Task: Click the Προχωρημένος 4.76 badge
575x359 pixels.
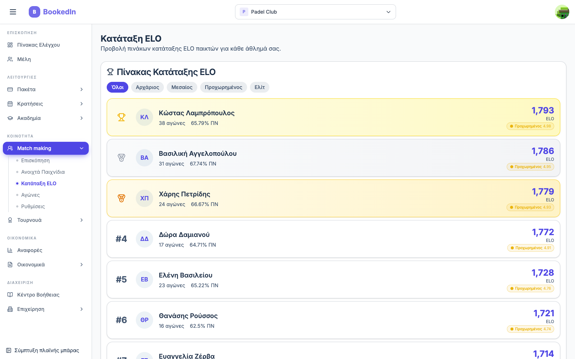Action: [x=530, y=288]
